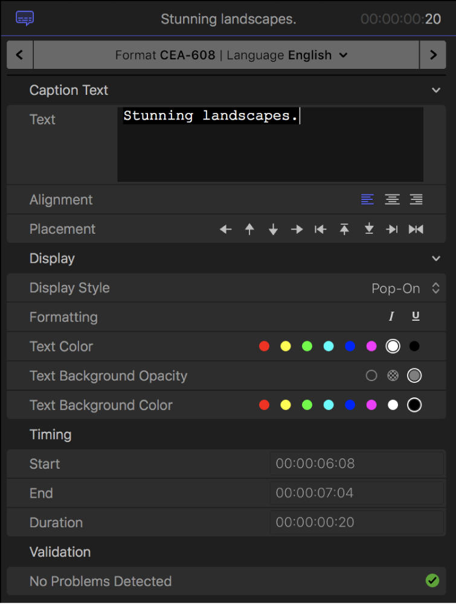Set text background opacity to translucent
This screenshot has height=604, width=456.
tap(393, 375)
